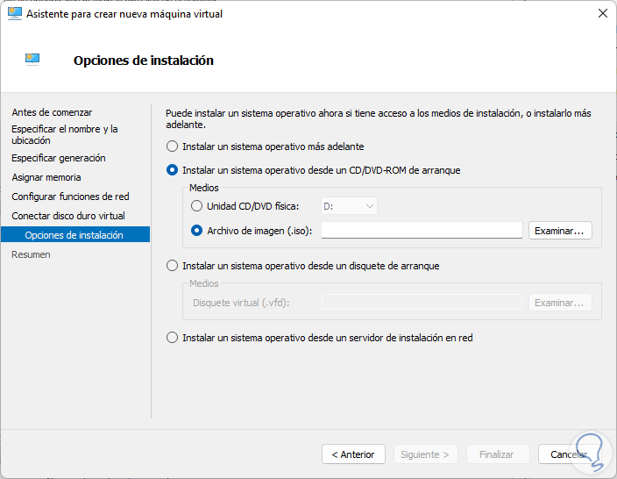Choose the 'Unidad CD/DVD física' radio button
This screenshot has height=479, width=617.
tap(197, 206)
